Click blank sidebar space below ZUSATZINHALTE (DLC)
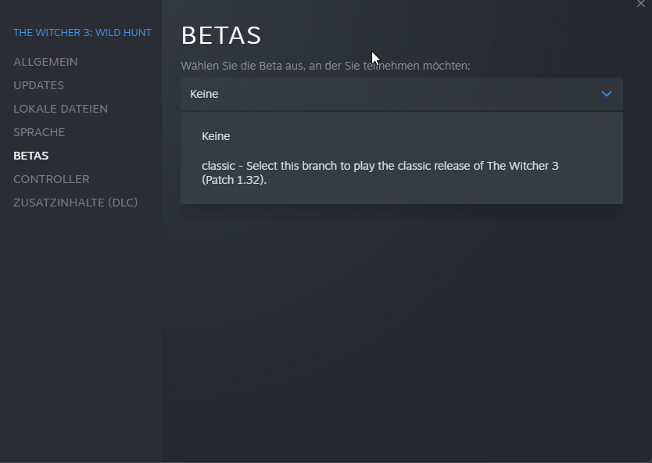The image size is (652, 463). tap(78, 328)
